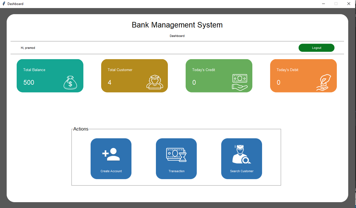Log out using the green Logout button
Screen dimensions: 356x208
316,48
